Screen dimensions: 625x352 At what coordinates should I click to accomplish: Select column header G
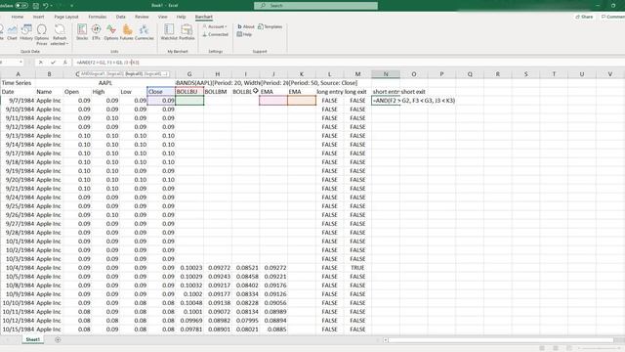coord(189,74)
